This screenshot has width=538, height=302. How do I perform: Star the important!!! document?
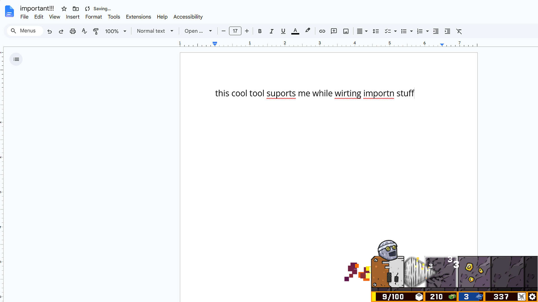[x=64, y=9]
